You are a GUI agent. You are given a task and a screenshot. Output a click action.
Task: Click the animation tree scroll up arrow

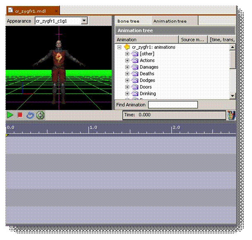(233, 47)
